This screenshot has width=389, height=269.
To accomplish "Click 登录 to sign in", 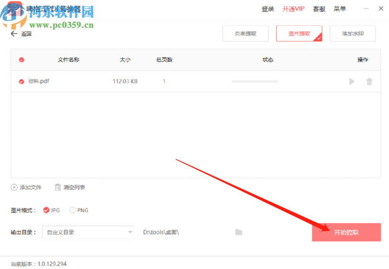I will [x=268, y=9].
